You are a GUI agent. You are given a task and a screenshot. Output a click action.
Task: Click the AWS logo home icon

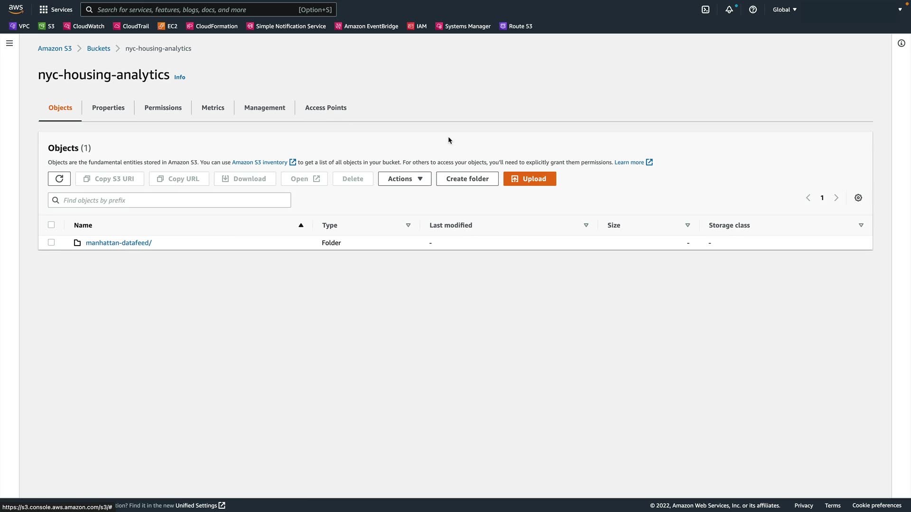pos(16,9)
